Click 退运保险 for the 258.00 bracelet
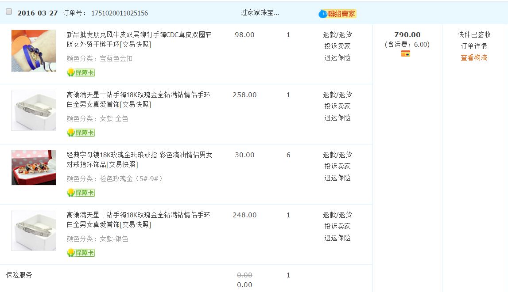The width and height of the screenshot is (508, 292). click(337, 118)
